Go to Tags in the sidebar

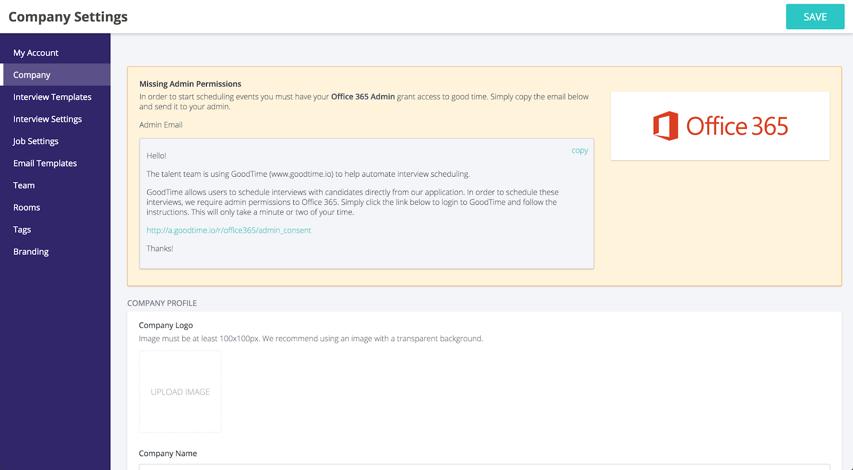pyautogui.click(x=22, y=229)
